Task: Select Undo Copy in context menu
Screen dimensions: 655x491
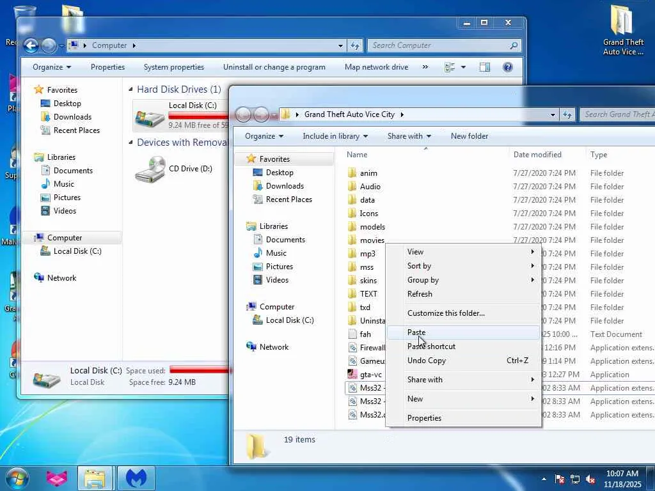Action: coord(463,361)
